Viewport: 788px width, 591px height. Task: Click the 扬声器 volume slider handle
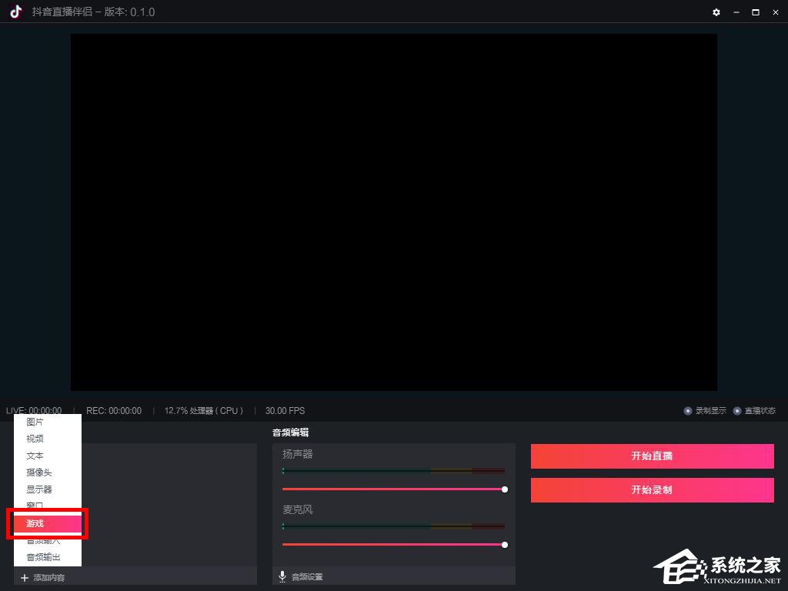point(505,489)
